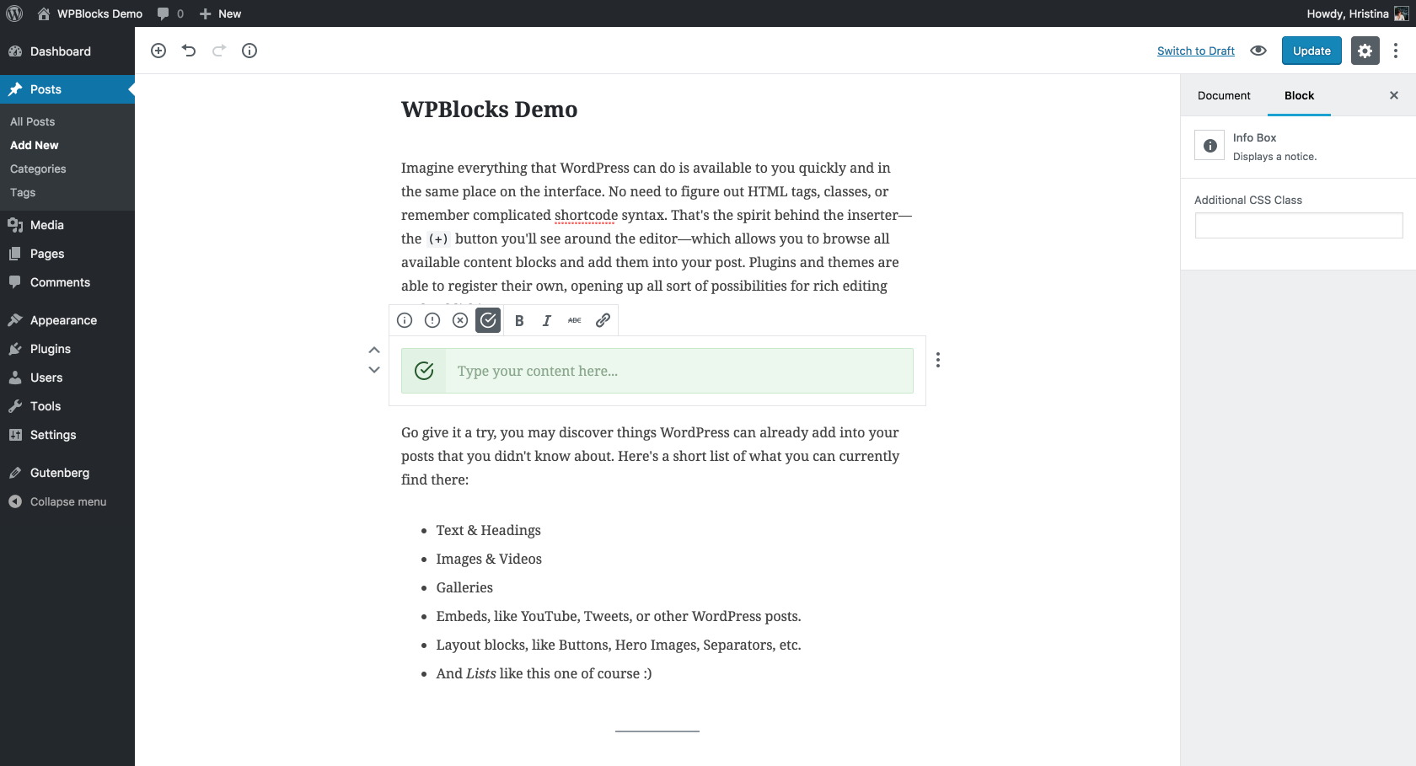The width and height of the screenshot is (1416, 766).
Task: Move the Info Box block down
Action: (x=374, y=370)
